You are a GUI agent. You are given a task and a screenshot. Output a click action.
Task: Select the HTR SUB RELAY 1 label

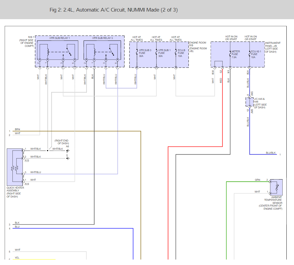(x=60, y=38)
